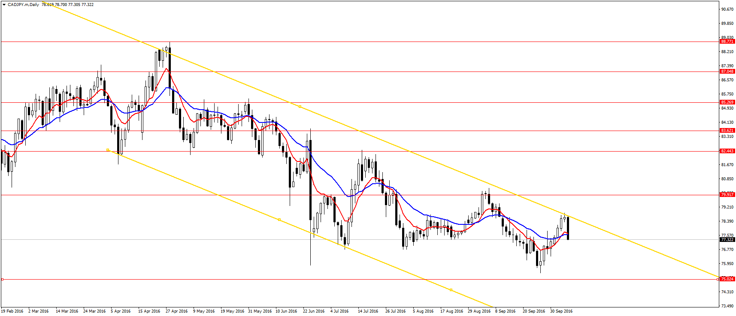Screen dimensions: 736x316
Task: Click the 4 Jul 2016 date label
Action: (339, 311)
